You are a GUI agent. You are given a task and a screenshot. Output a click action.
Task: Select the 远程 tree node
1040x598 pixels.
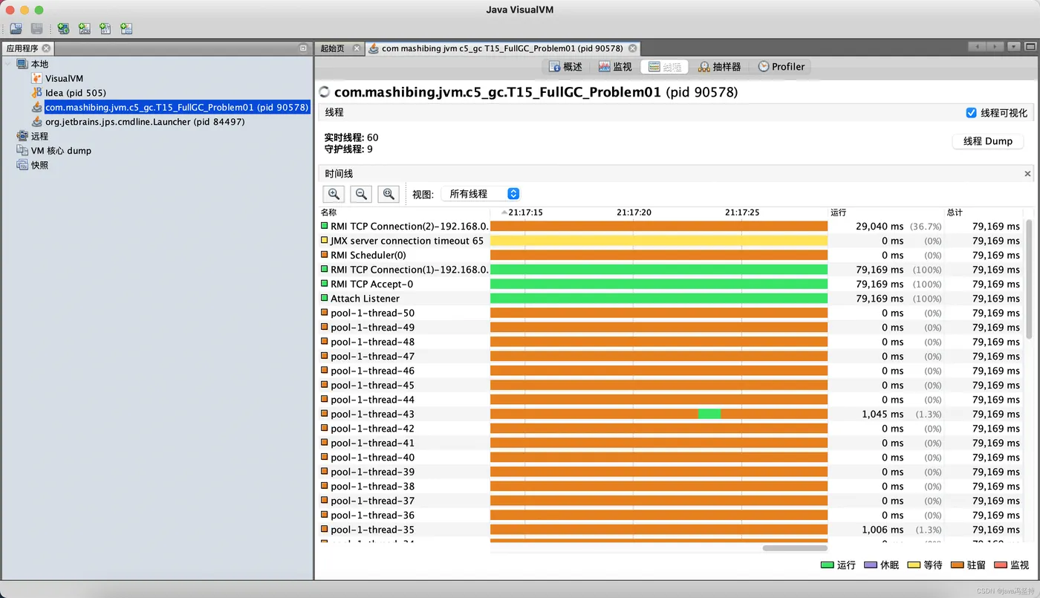point(39,136)
